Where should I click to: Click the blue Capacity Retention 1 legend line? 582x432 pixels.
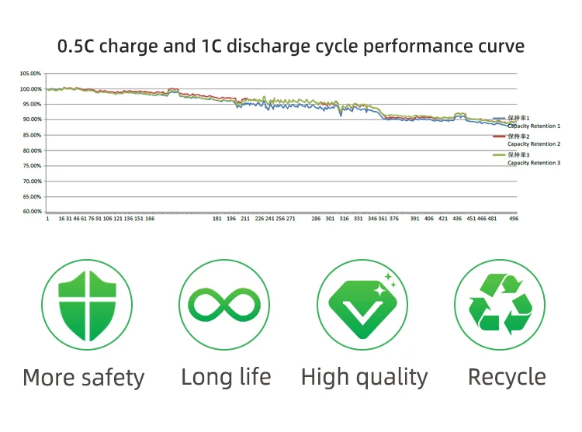(x=499, y=119)
